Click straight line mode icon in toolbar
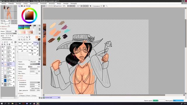 [107, 6]
